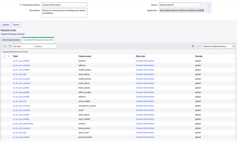Open sn_hr_core_profile link in the personal_email row

(21, 137)
